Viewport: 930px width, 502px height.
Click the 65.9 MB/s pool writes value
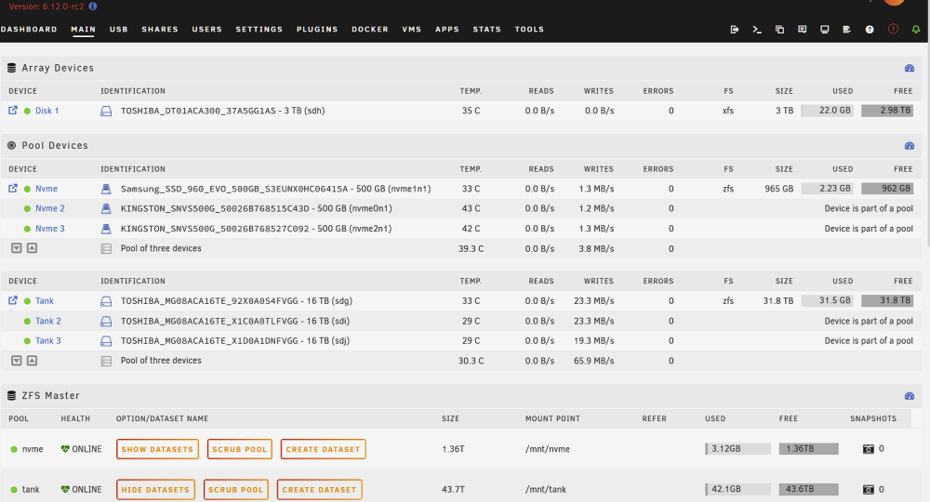pos(593,361)
